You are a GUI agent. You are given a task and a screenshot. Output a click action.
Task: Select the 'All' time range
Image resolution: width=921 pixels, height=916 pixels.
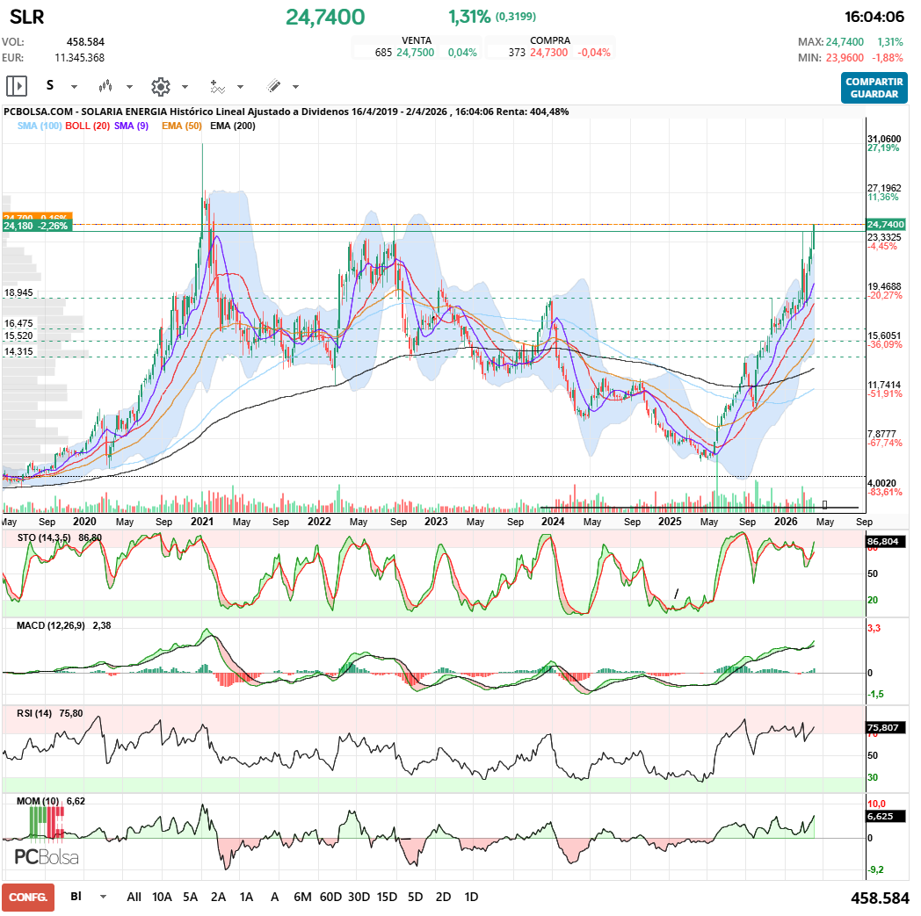tap(134, 897)
